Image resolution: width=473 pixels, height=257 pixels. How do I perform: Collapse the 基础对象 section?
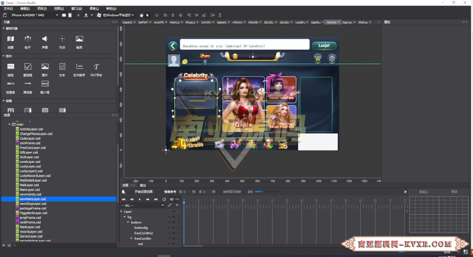4,28
